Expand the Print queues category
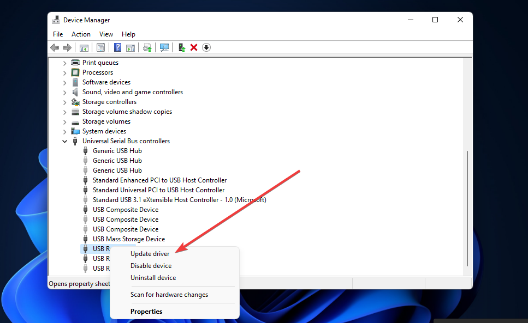This screenshot has width=528, height=323. tap(65, 63)
